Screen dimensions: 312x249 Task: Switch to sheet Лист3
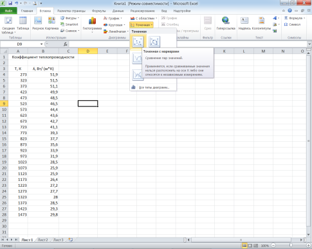(x=58, y=240)
